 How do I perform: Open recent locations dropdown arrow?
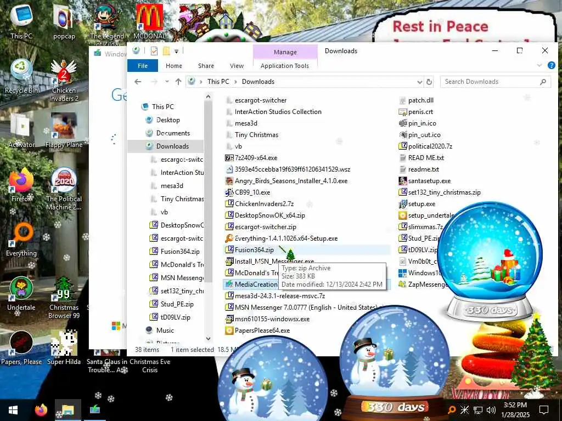(x=167, y=82)
